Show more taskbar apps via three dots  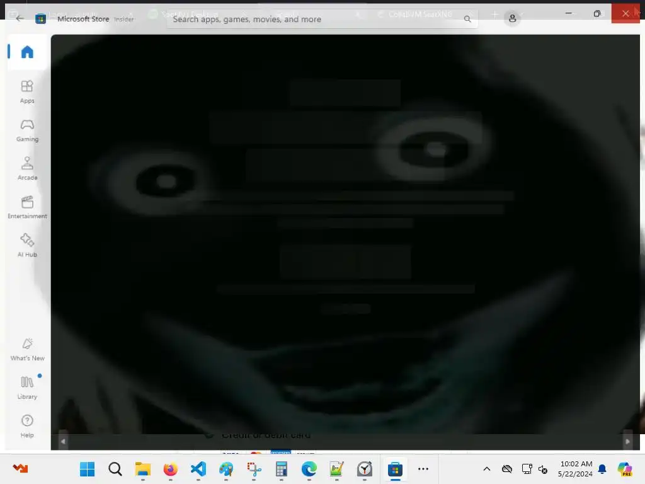click(423, 469)
